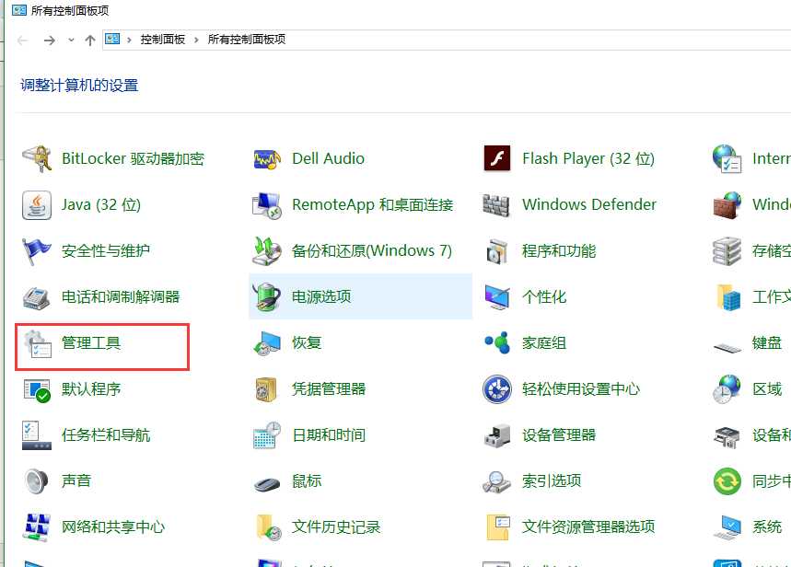Open the 凭据管理器 text link
The image size is (791, 567).
click(329, 389)
